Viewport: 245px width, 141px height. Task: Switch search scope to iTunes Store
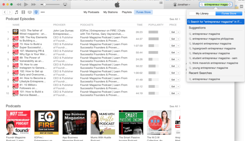[229, 13]
